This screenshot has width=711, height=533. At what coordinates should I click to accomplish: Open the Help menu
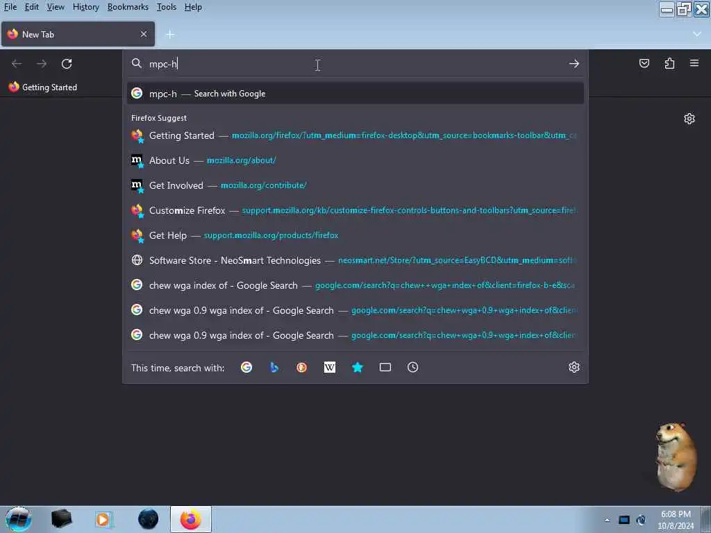193,7
